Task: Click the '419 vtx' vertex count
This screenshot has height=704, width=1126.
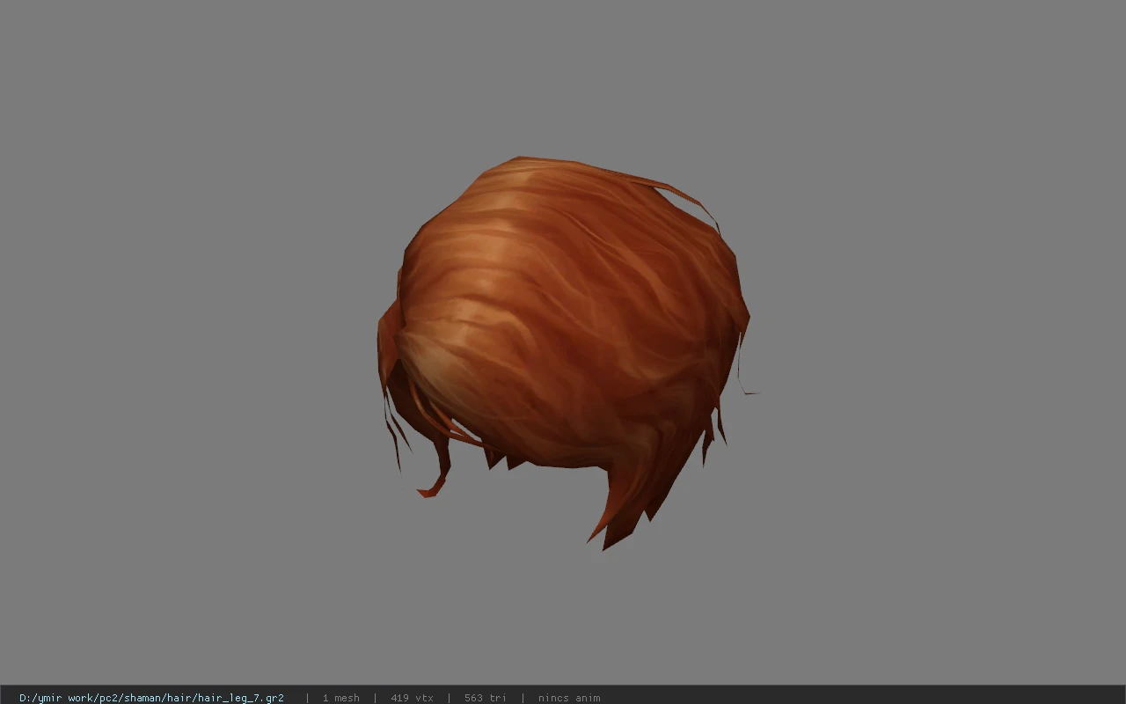Action: coord(412,698)
